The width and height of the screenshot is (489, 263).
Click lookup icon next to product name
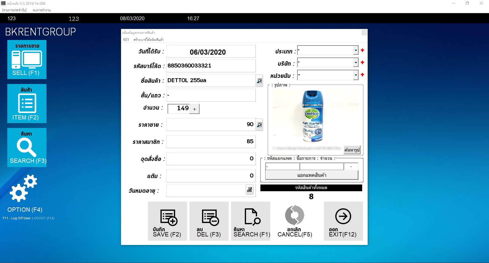click(259, 81)
